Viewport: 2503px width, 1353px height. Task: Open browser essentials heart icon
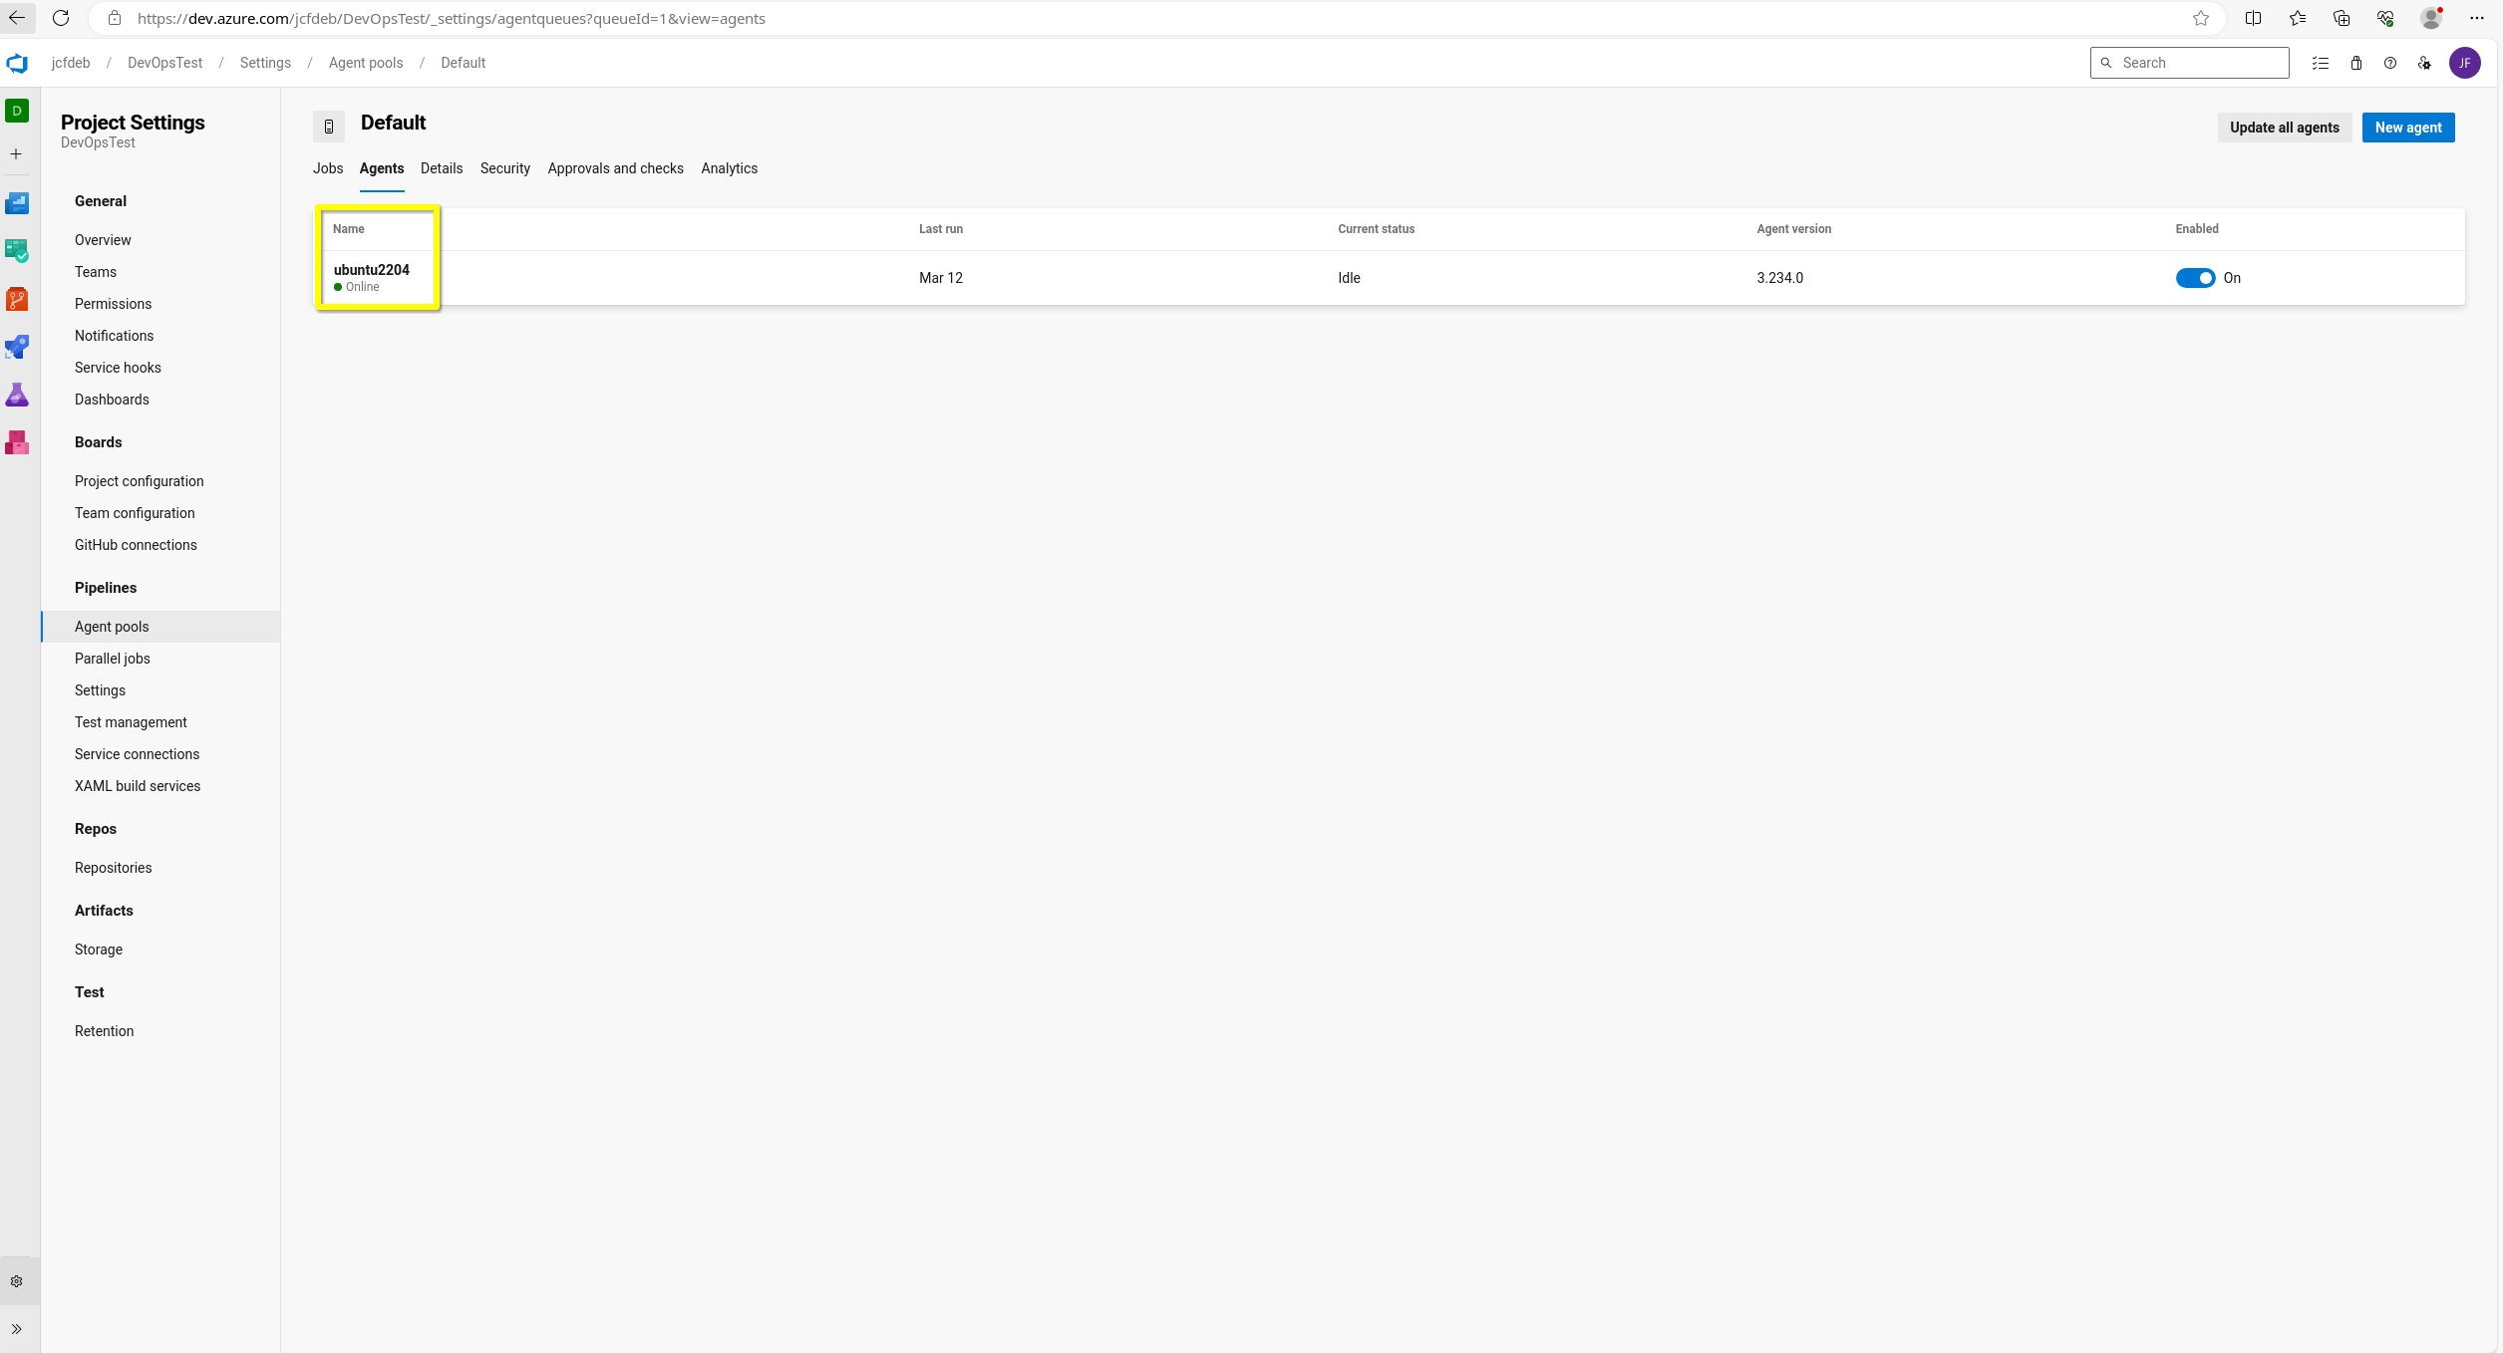[2385, 18]
